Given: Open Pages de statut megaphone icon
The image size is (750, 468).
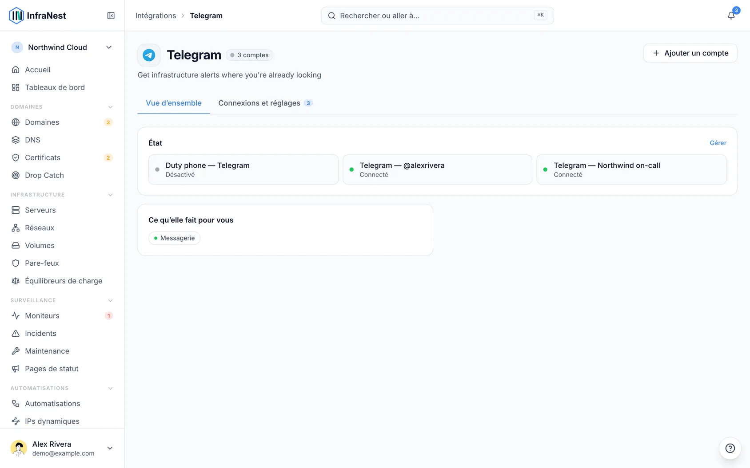Looking at the screenshot, I should tap(16, 369).
